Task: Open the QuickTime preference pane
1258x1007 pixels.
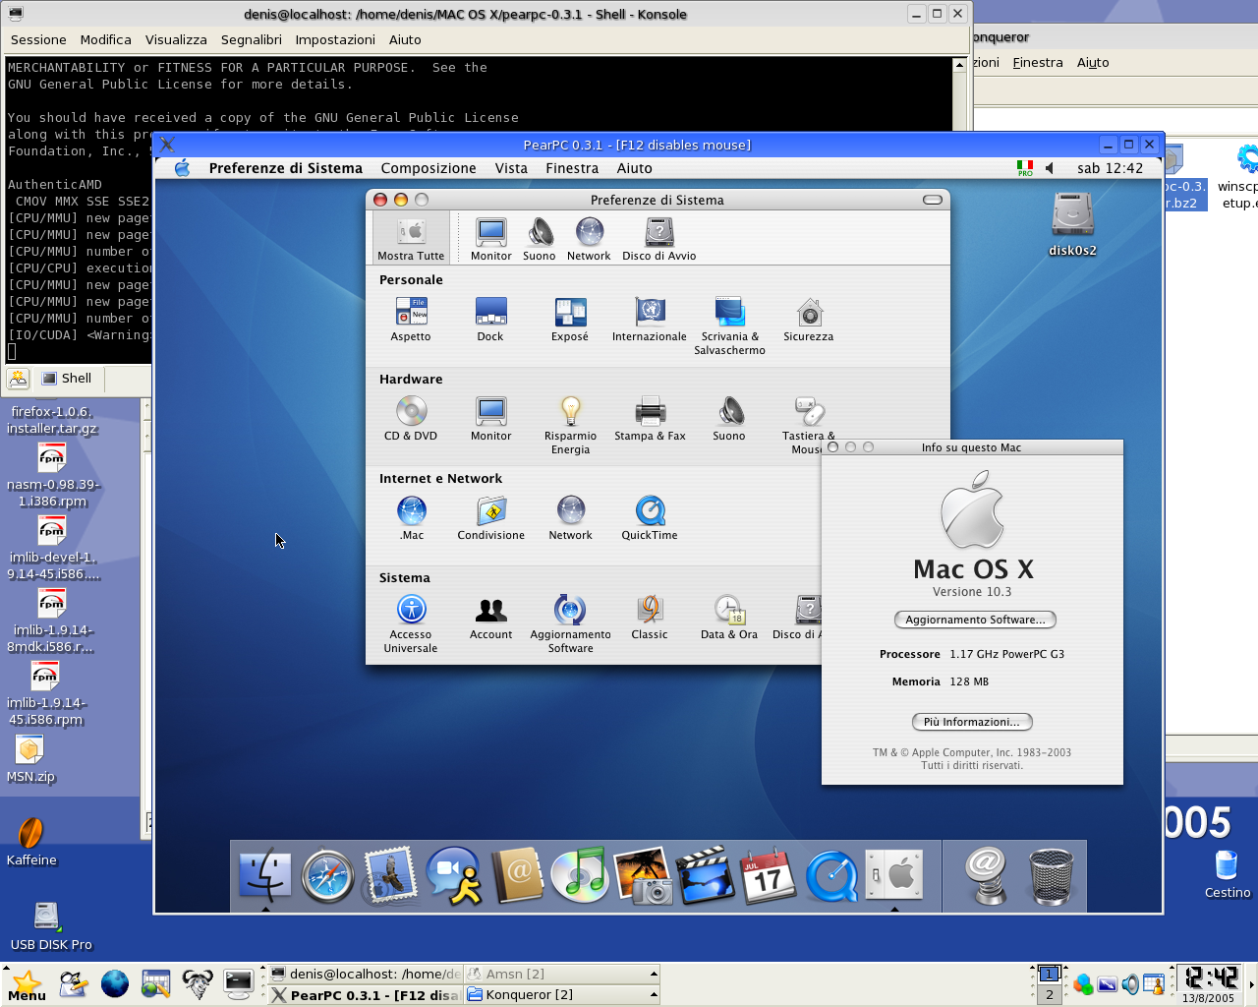Action: pos(650,518)
